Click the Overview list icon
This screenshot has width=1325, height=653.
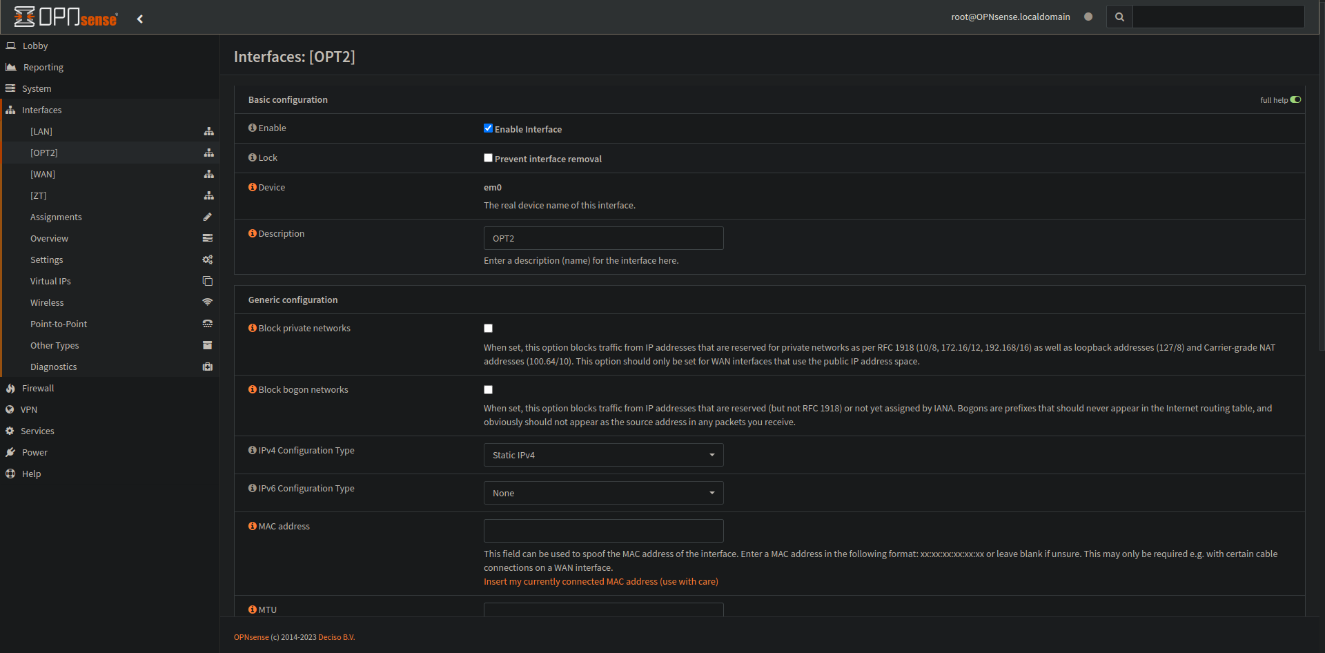tap(208, 238)
